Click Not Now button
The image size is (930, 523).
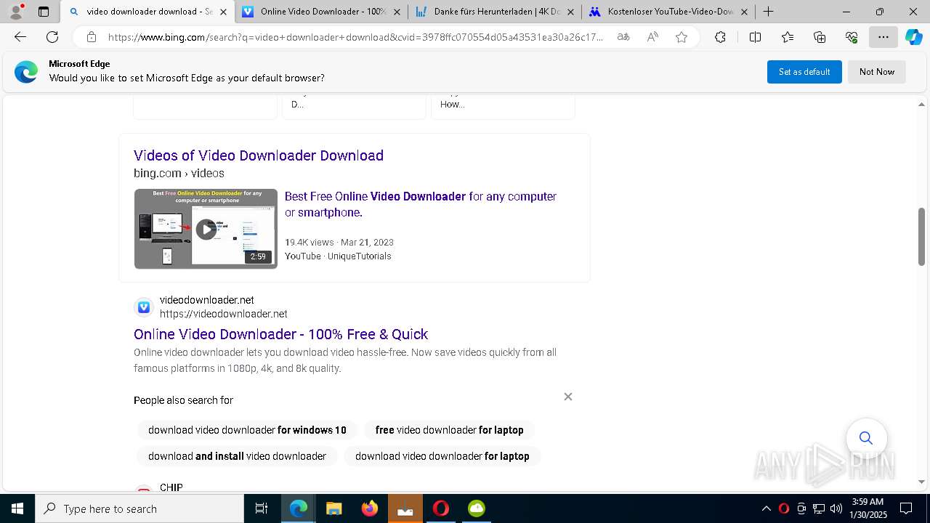click(x=877, y=72)
